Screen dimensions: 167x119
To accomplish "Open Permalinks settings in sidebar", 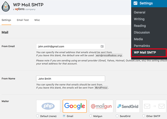I will pyautogui.click(x=142, y=46).
